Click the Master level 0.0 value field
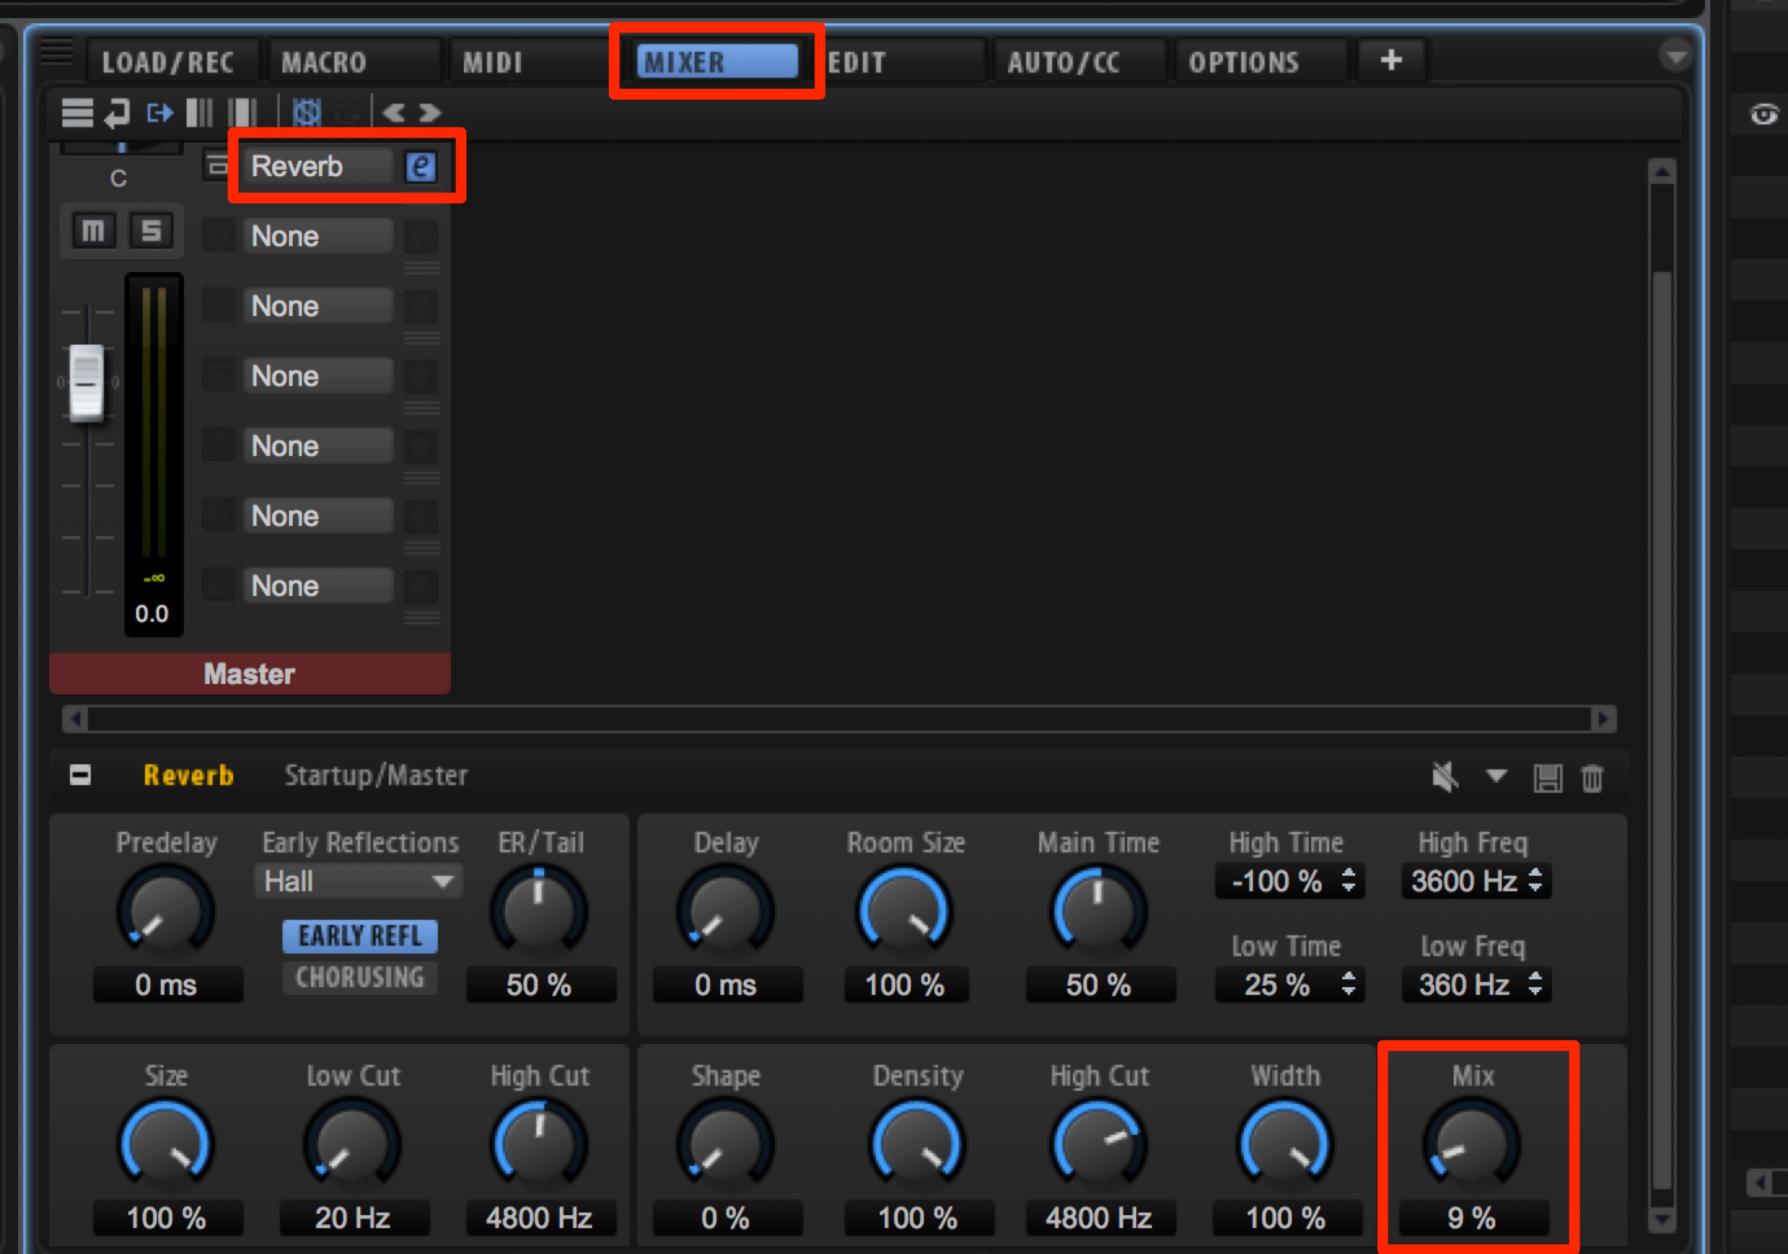 (152, 613)
